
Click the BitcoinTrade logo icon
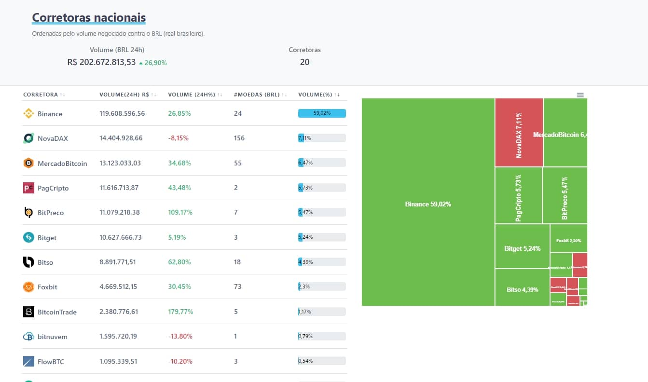pos(29,312)
